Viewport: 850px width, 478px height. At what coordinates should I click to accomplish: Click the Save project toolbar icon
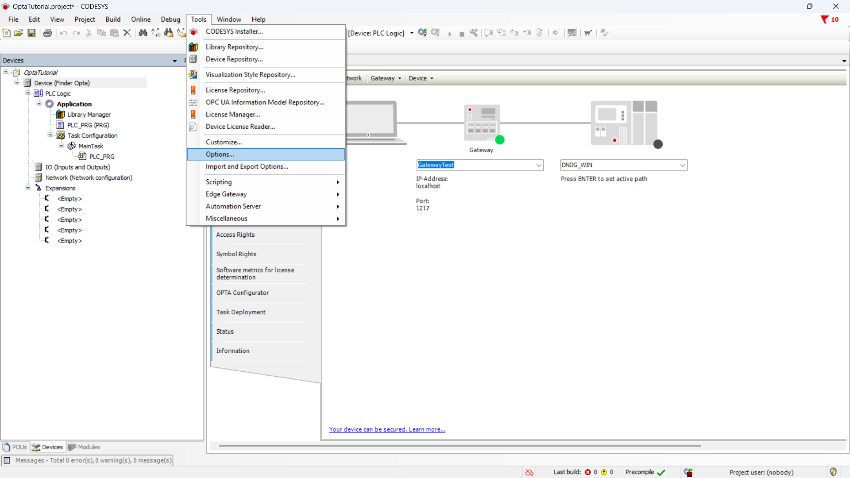coord(31,33)
